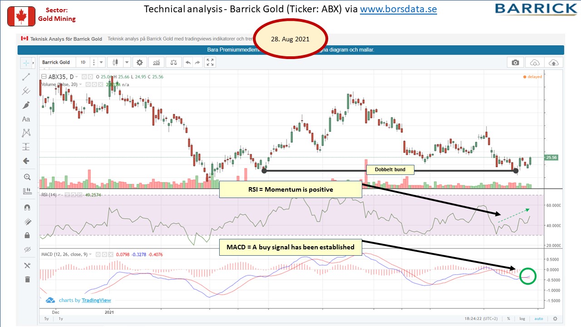Click the Barrick Gold symbol search field
Viewport: 581px width, 327px height.
coord(58,62)
